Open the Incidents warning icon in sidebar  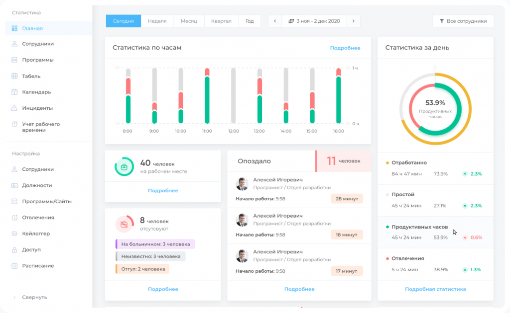click(15, 108)
